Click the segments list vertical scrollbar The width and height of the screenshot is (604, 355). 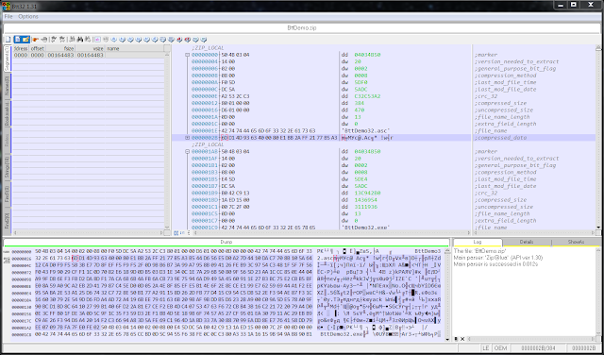click(x=167, y=141)
